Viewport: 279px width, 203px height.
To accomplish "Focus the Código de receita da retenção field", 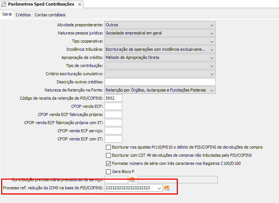I will (113, 98).
